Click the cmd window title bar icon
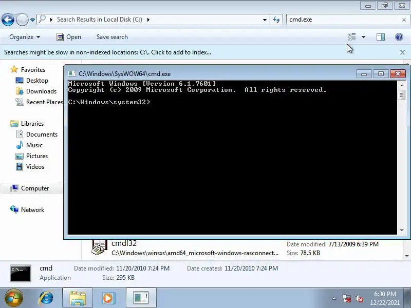The width and height of the screenshot is (411, 308). click(72, 74)
